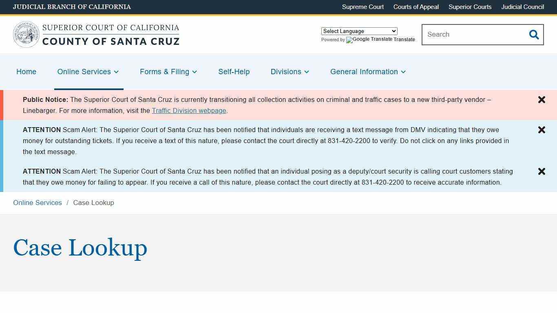557x313 pixels.
Task: Open the Select Language dropdown
Action: tap(359, 31)
